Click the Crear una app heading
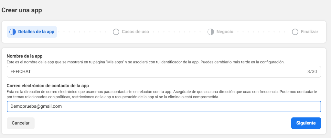 click(22, 10)
